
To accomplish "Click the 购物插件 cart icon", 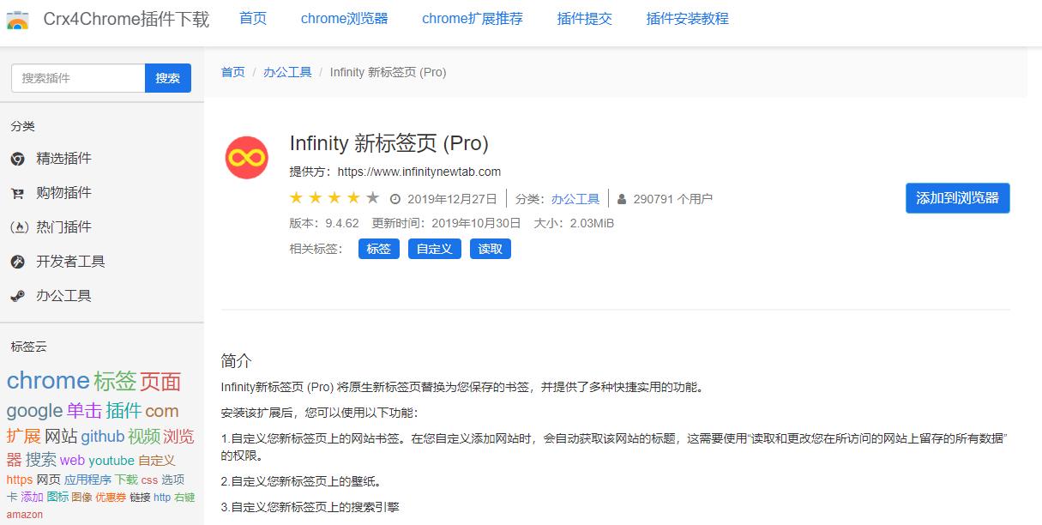I will 18,193.
